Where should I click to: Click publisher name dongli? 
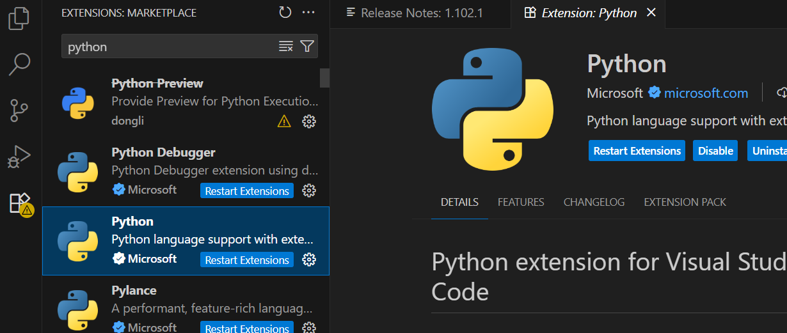pos(127,121)
